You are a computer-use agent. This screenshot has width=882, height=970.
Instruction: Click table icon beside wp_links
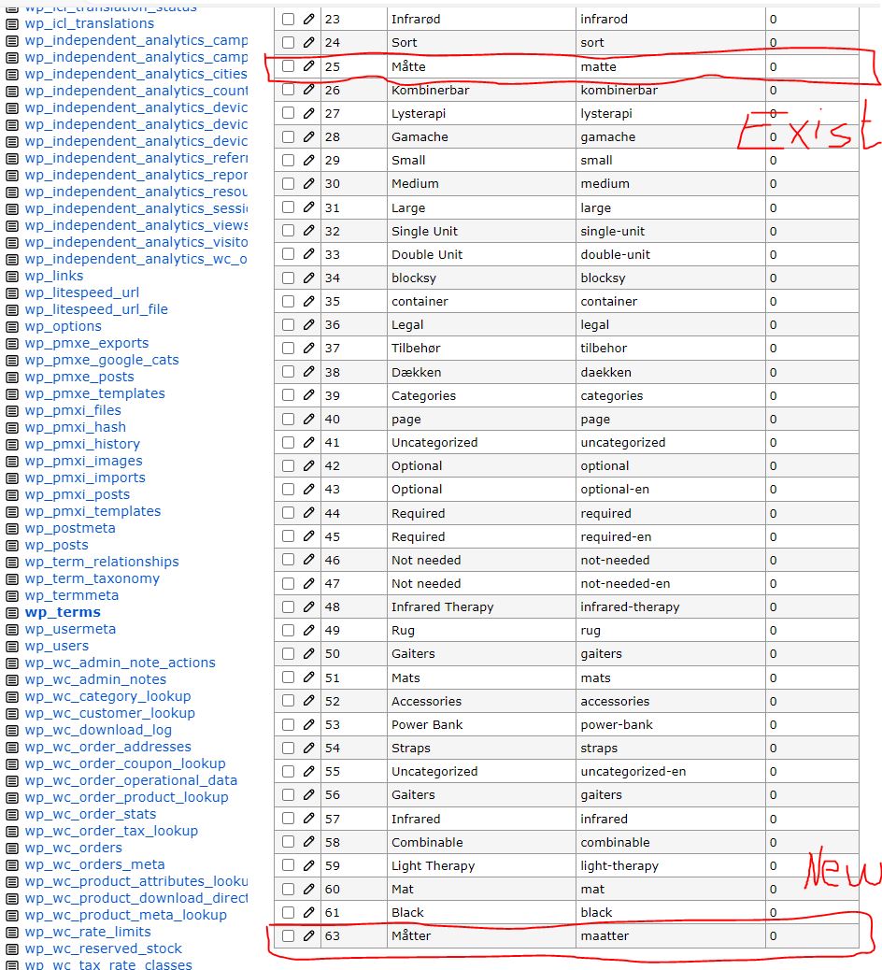(12, 276)
